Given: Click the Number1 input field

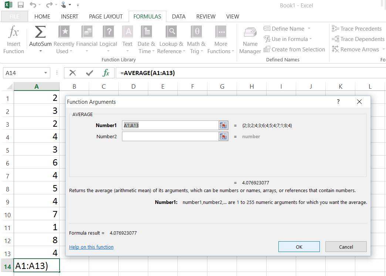Looking at the screenshot, I should [170, 126].
